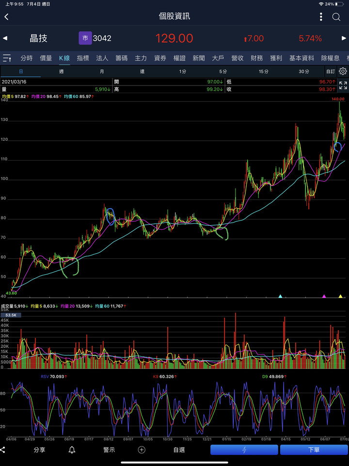
Task: Open chart settings gear icon
Action: (x=343, y=71)
